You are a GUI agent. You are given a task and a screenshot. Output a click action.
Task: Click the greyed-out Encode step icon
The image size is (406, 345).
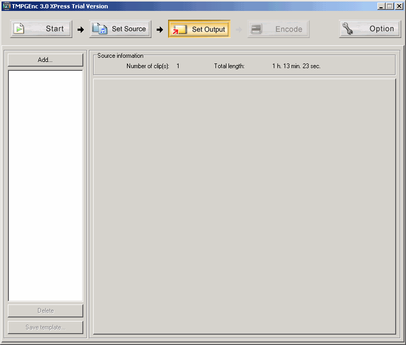coord(256,29)
